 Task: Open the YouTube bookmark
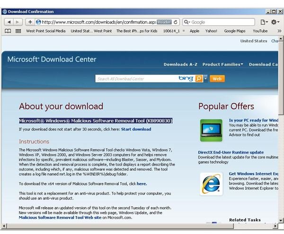[260, 31]
